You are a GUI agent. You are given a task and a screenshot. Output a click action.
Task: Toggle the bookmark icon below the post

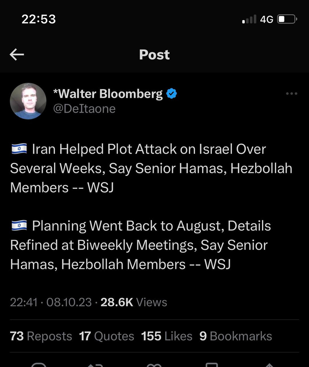click(x=211, y=364)
